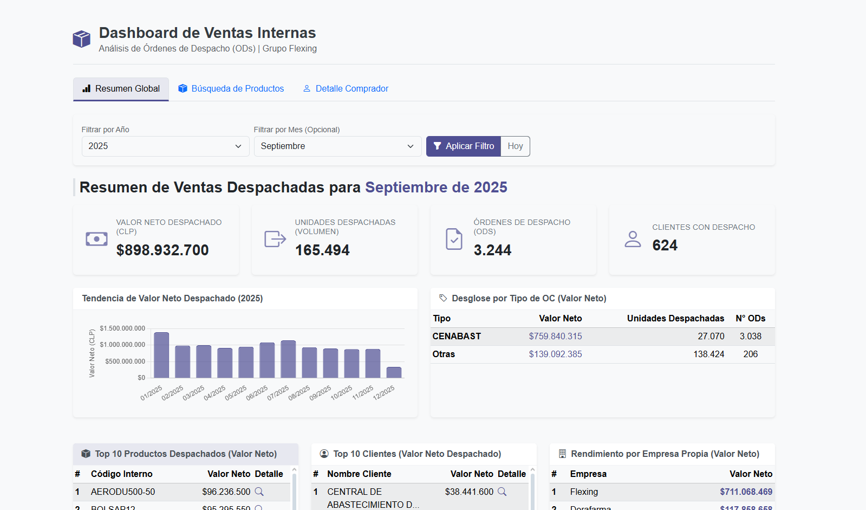Click the building icon beside Rendimiento por Empresa
The height and width of the screenshot is (510, 866).
click(562, 454)
